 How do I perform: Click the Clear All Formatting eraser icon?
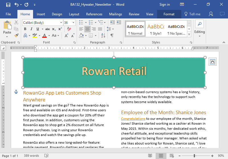tap(69, 29)
